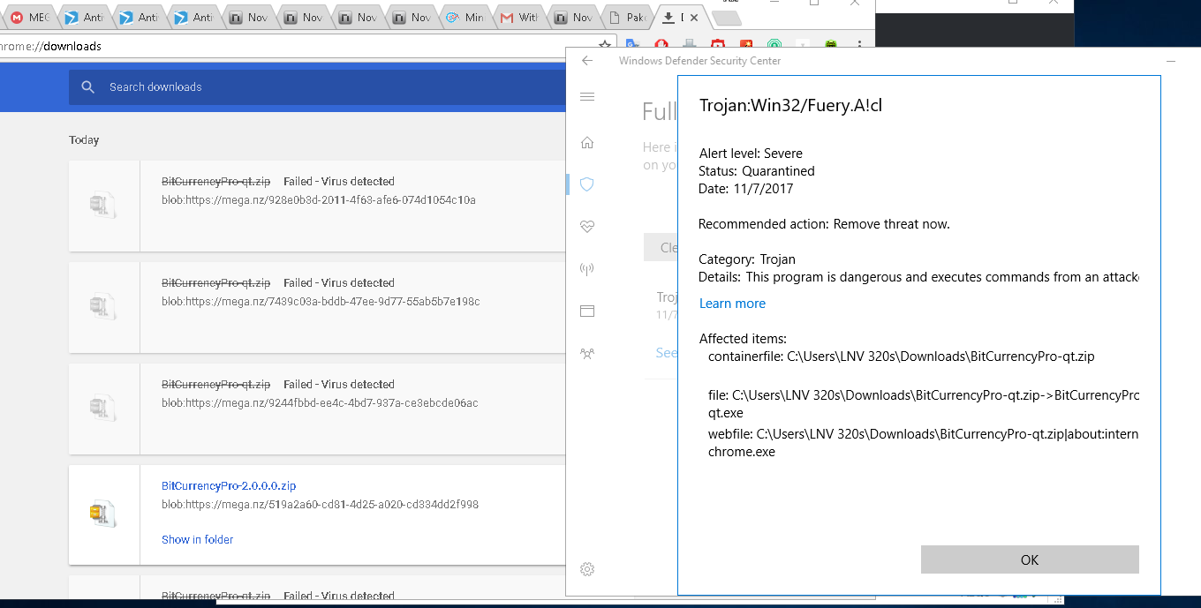Click file icon of the 928e0b3d download

[x=102, y=206]
